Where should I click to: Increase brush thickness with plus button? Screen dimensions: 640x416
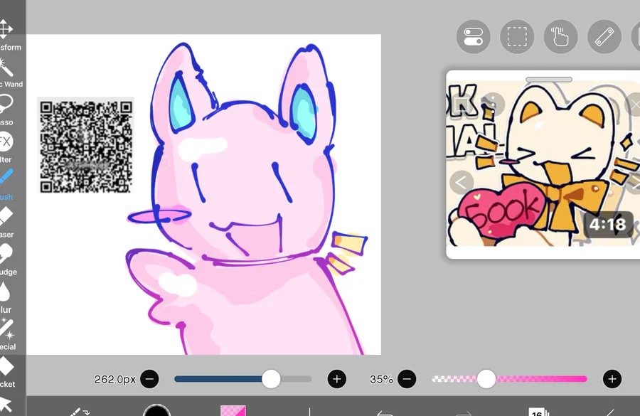click(337, 379)
